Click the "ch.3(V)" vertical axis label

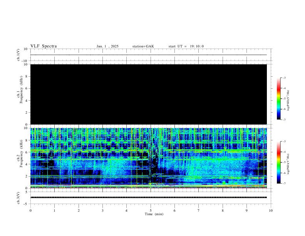(x=18, y=198)
